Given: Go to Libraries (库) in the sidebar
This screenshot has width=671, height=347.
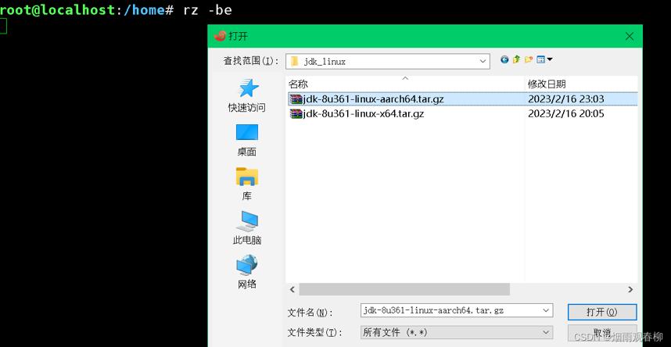Looking at the screenshot, I should pyautogui.click(x=247, y=177).
